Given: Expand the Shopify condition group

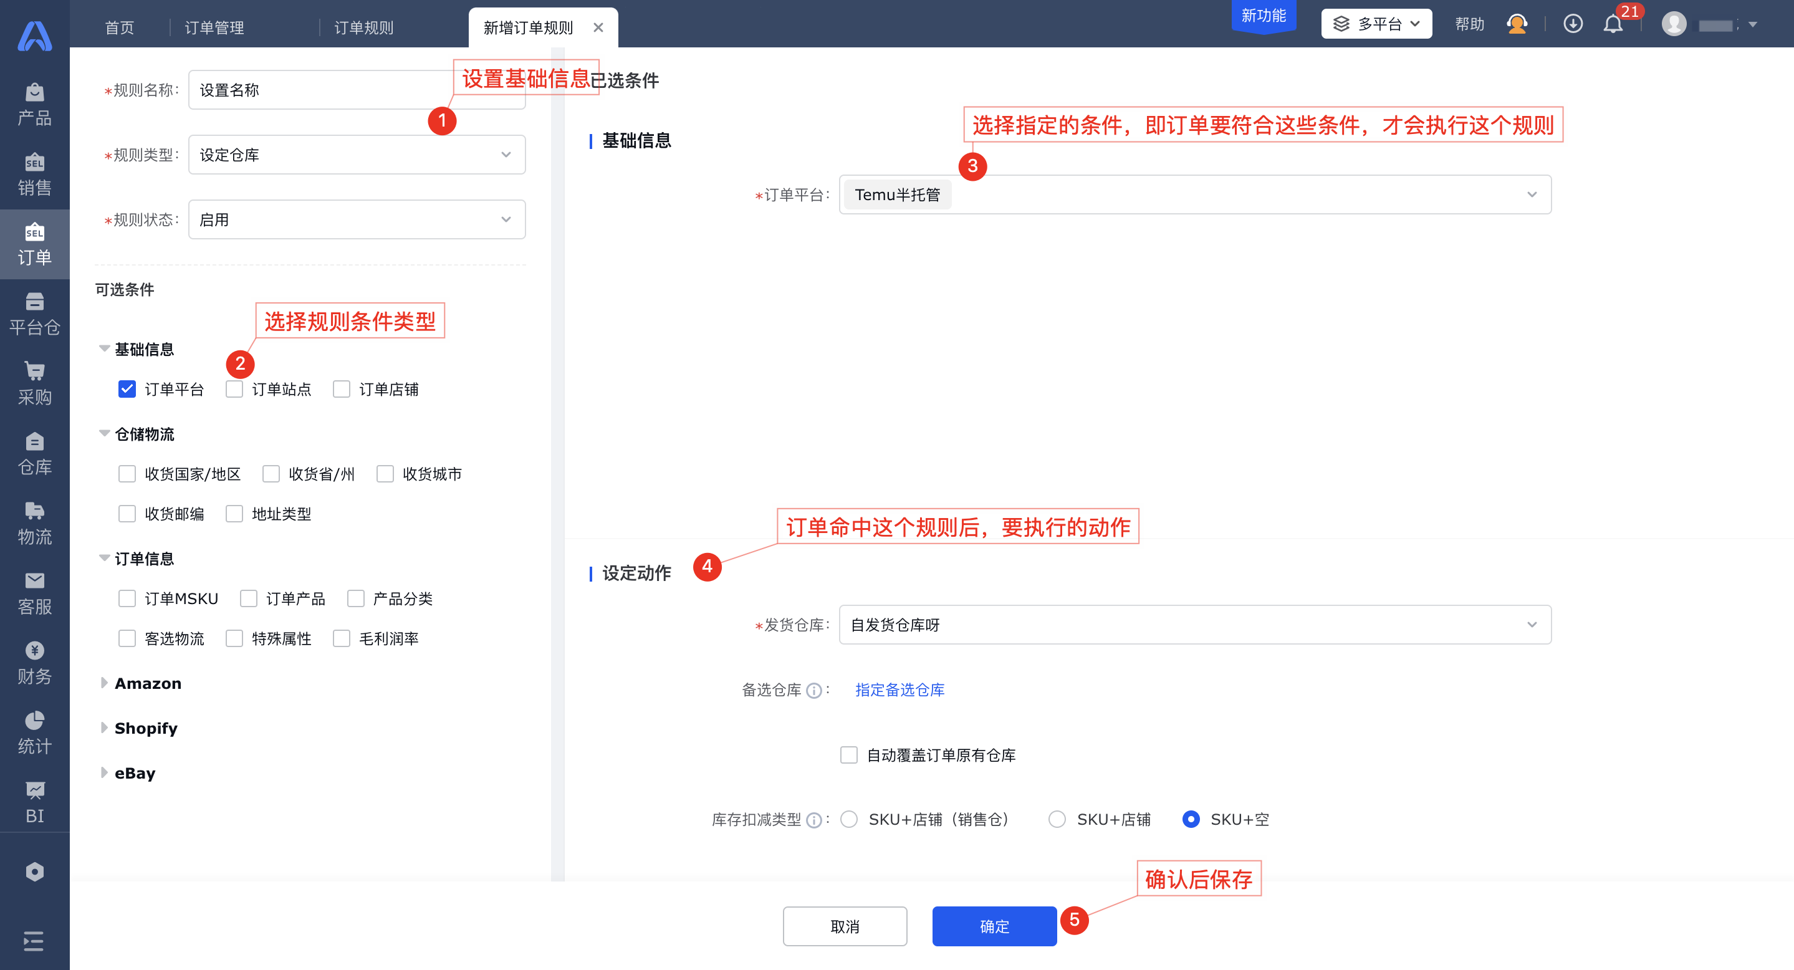Looking at the screenshot, I should click(103, 728).
